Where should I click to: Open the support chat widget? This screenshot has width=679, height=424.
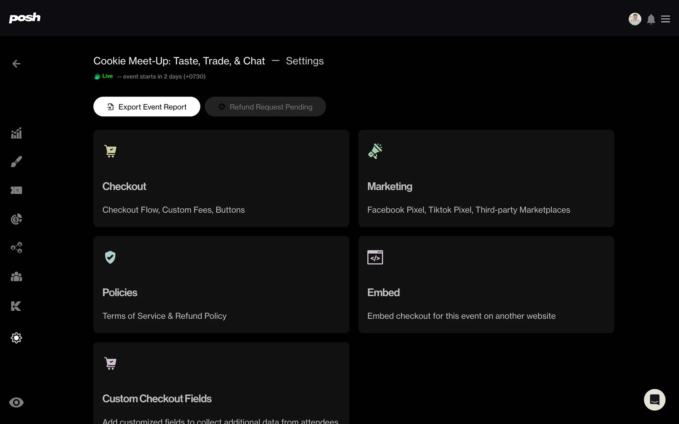(655, 400)
